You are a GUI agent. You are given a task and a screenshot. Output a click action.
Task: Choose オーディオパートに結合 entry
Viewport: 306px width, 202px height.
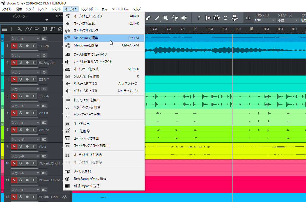103,155
